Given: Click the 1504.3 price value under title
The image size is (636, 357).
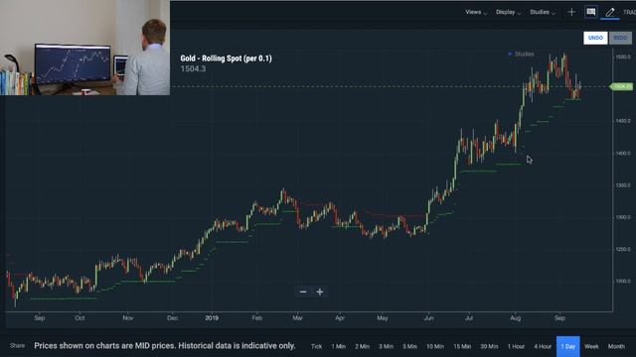Looking at the screenshot, I should point(193,68).
